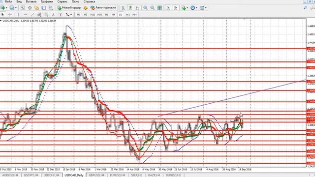Click the Arrows objects icon
The image size is (315, 177).
tap(67, 14)
